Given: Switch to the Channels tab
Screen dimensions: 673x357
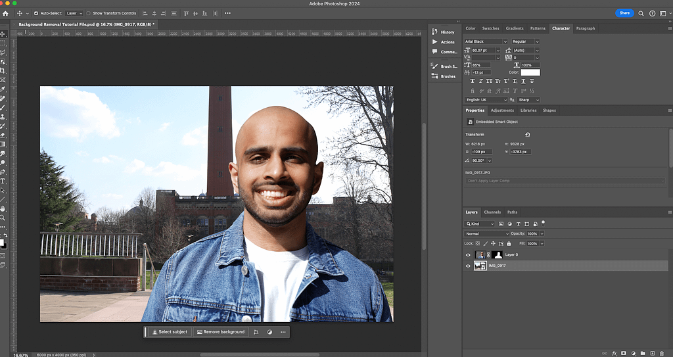Looking at the screenshot, I should tap(492, 212).
